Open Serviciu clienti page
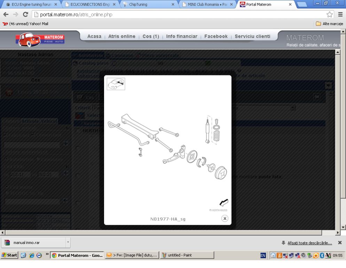 [x=252, y=37]
